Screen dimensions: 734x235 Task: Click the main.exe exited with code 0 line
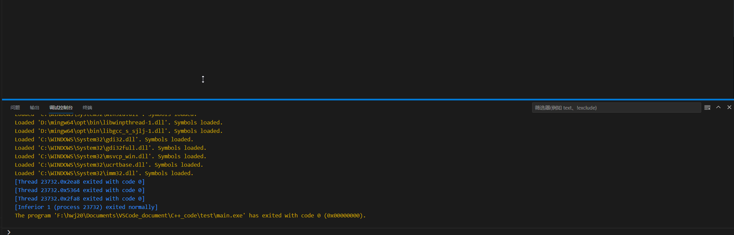point(190,215)
